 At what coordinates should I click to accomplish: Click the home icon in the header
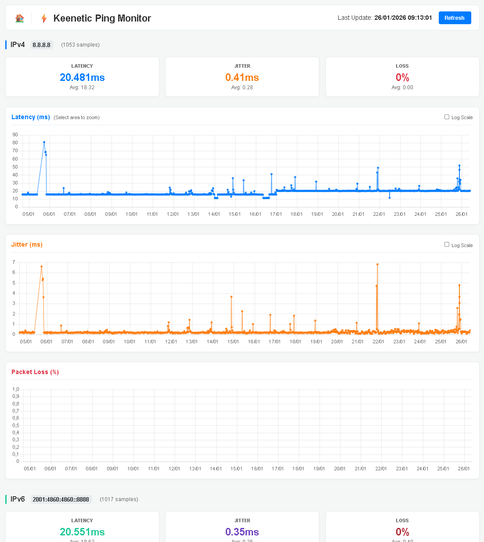pos(19,18)
